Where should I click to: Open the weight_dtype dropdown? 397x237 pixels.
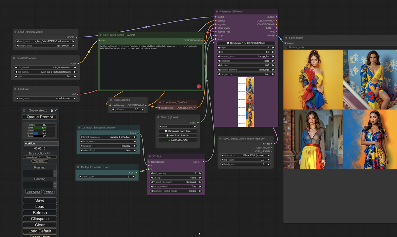[x=45, y=46]
